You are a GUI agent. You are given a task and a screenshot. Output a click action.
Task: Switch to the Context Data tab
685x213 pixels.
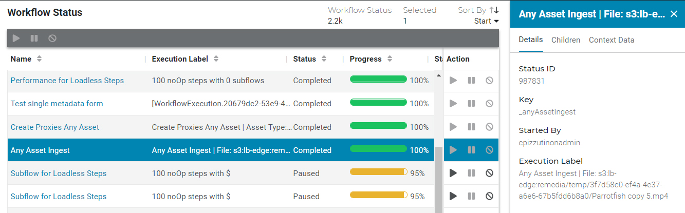612,40
